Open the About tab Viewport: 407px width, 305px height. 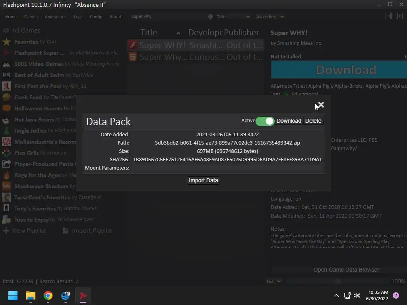point(115,17)
